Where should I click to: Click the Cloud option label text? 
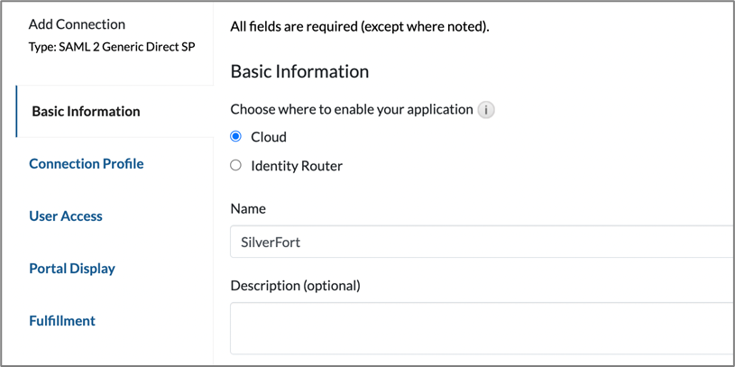(x=269, y=137)
